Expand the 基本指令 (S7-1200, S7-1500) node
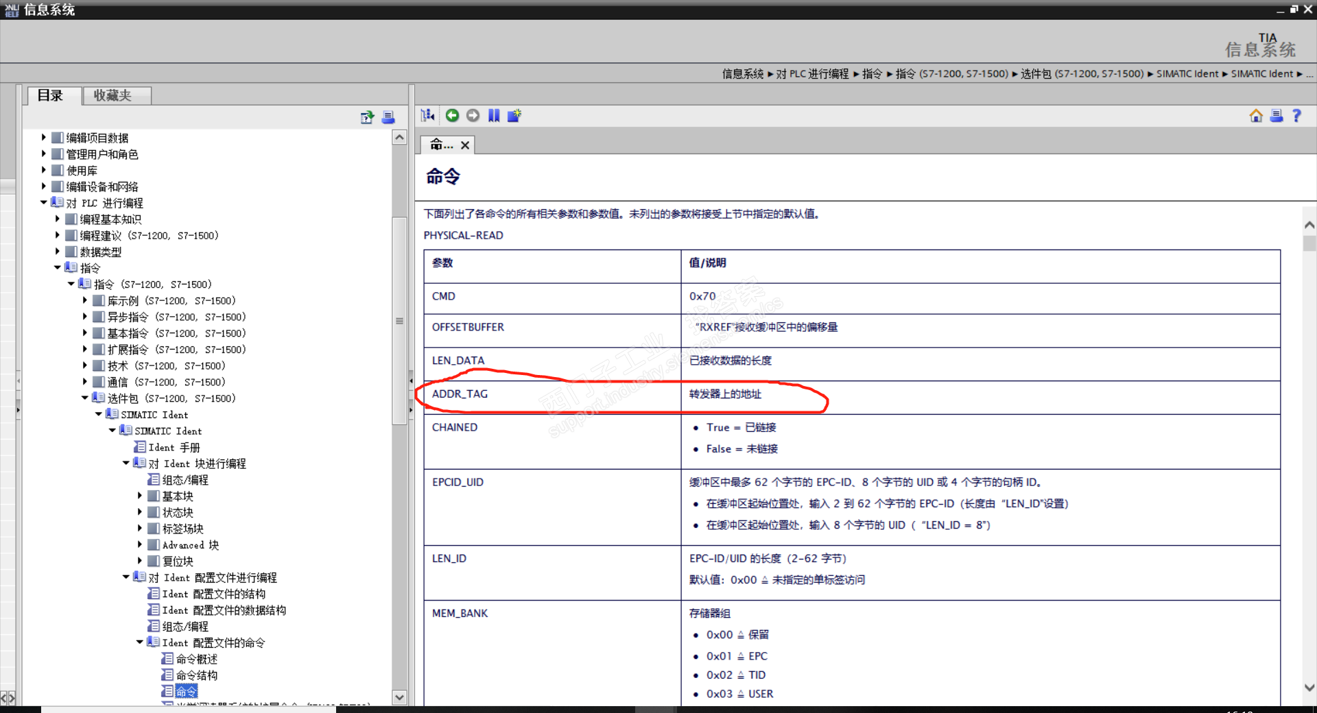 tap(85, 333)
